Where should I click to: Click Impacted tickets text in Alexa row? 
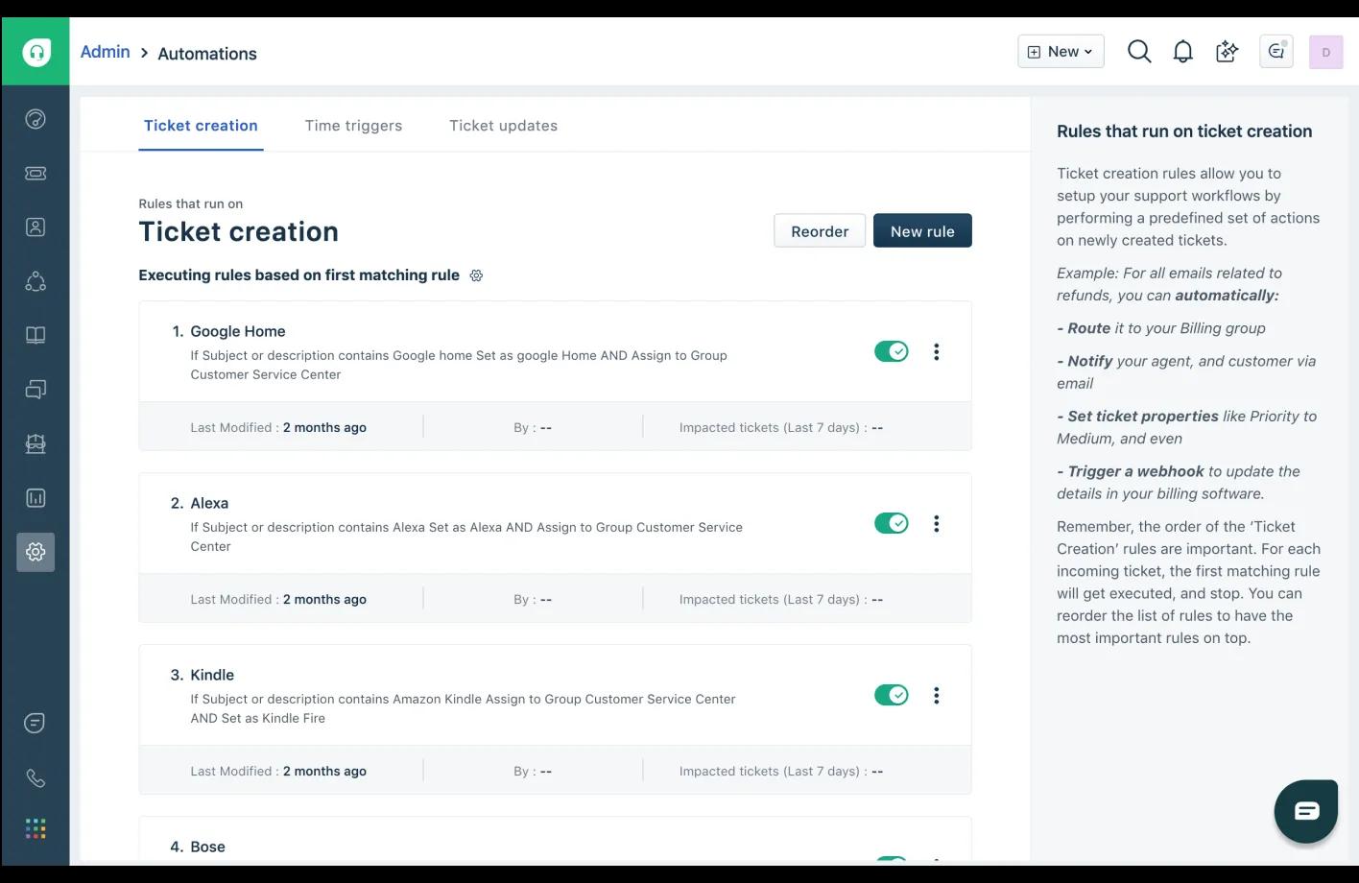(x=781, y=600)
